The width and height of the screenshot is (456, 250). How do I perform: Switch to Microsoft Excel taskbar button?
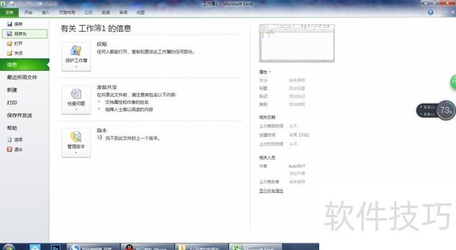(256, 247)
